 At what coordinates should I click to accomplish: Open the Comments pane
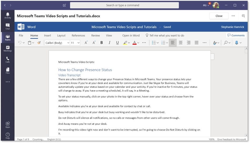click(x=236, y=35)
